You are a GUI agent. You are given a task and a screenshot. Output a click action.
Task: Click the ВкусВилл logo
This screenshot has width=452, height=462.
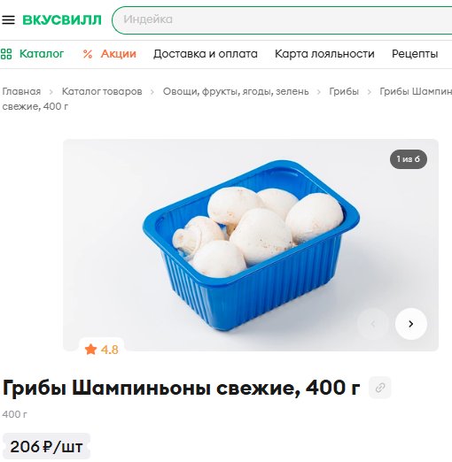[x=62, y=20]
